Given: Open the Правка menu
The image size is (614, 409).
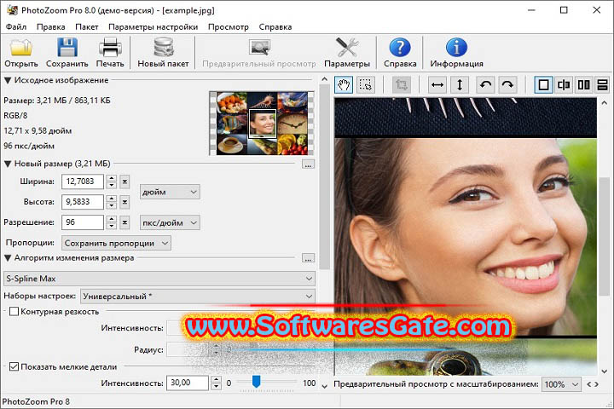Looking at the screenshot, I should [x=51, y=27].
